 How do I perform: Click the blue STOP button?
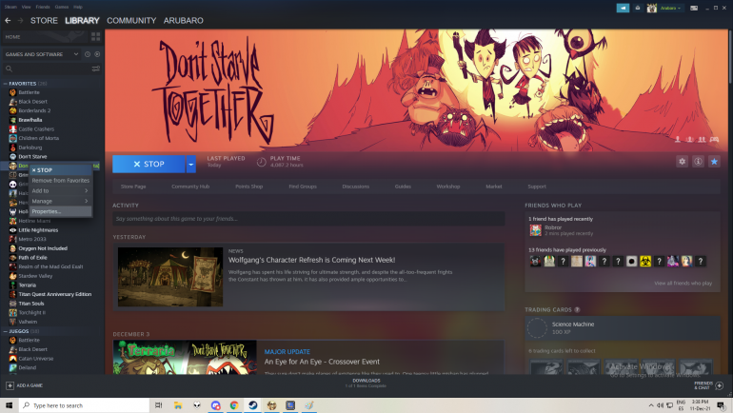tap(149, 164)
